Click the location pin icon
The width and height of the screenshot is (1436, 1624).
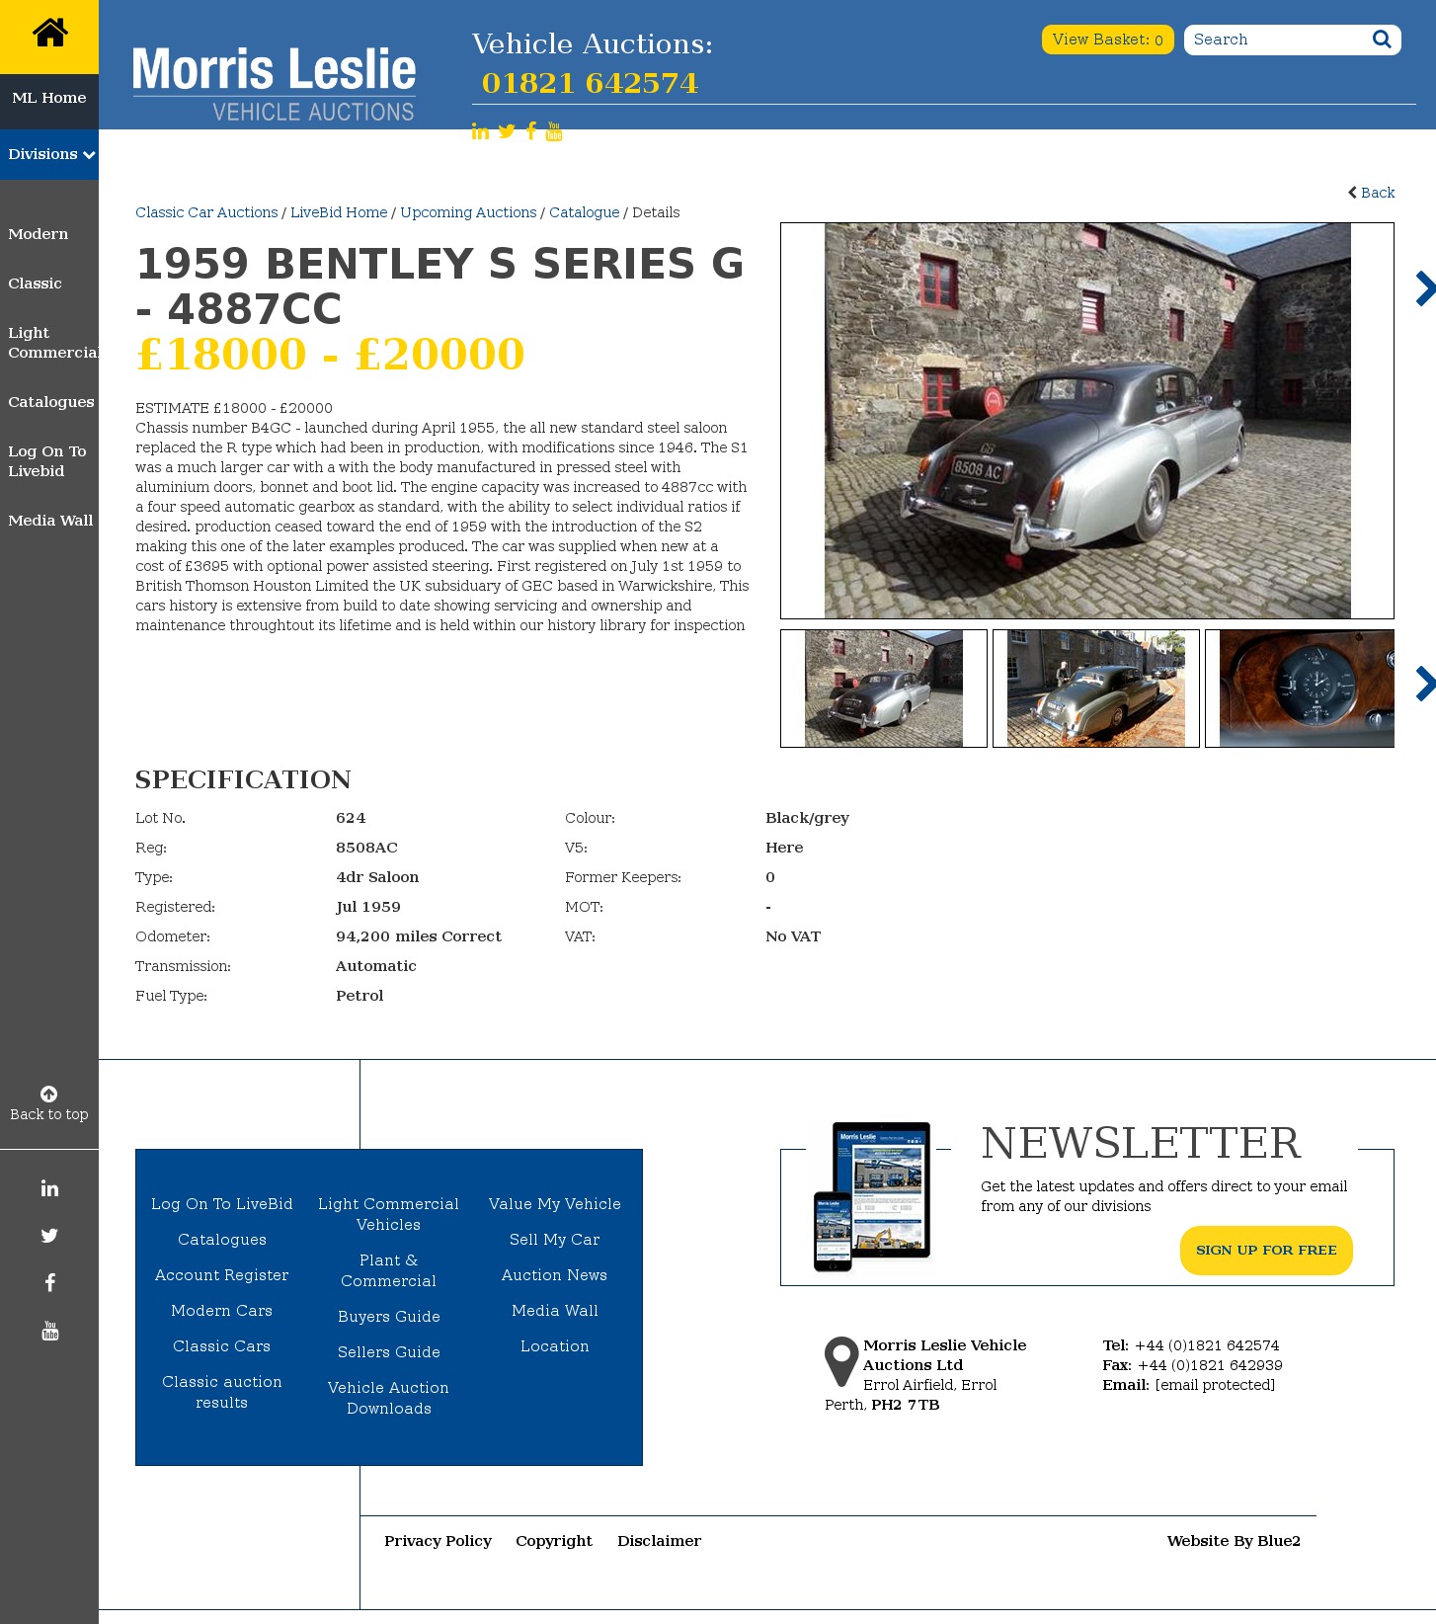[x=841, y=1361]
